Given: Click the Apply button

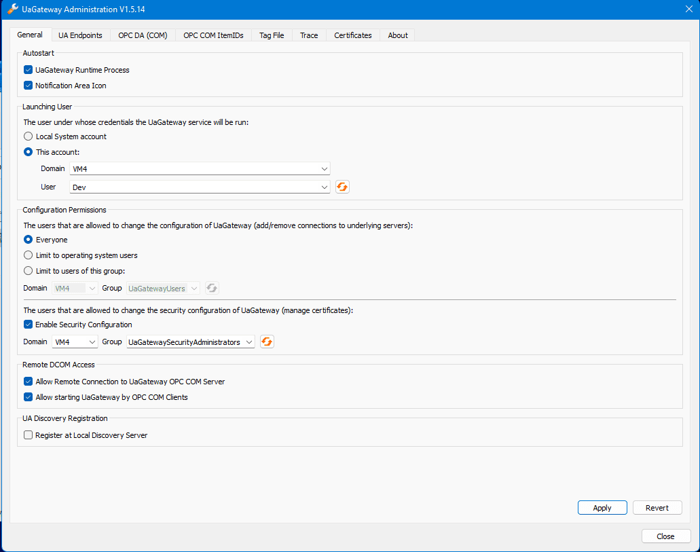Looking at the screenshot, I should (602, 508).
